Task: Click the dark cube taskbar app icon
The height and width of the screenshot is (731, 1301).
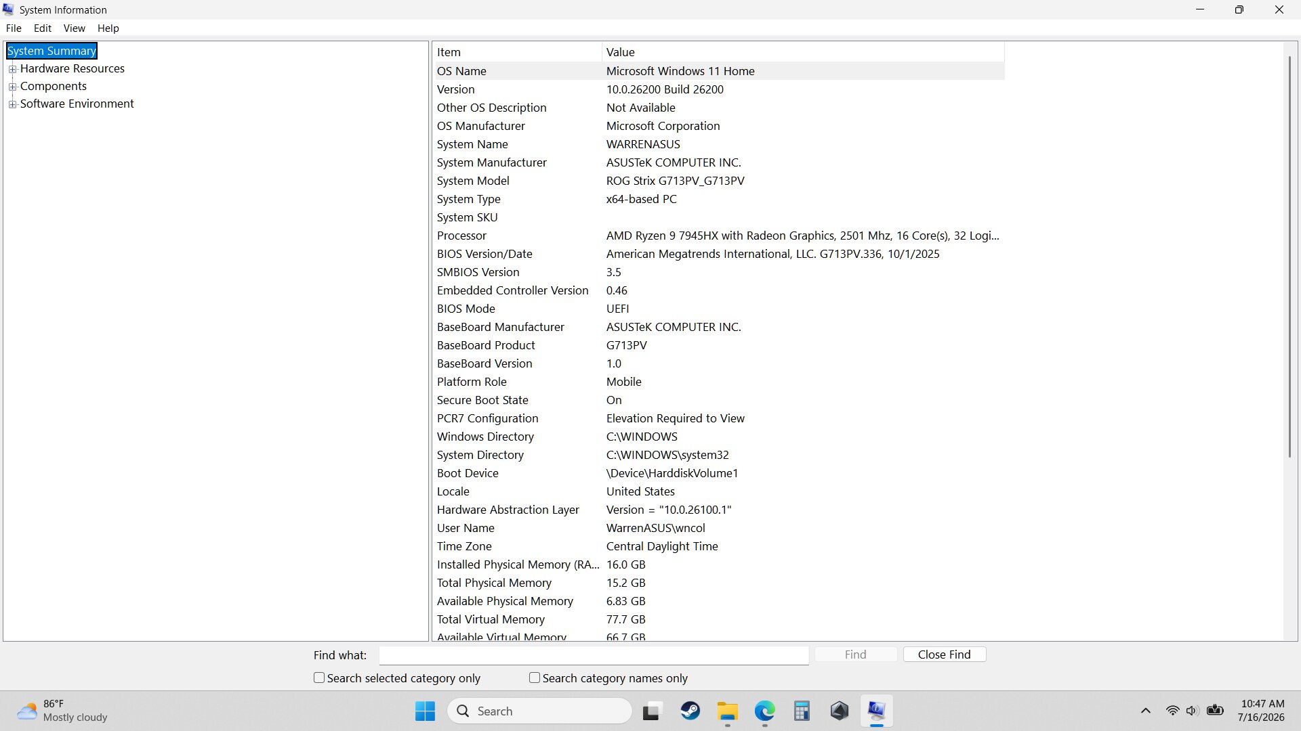Action: tap(840, 711)
